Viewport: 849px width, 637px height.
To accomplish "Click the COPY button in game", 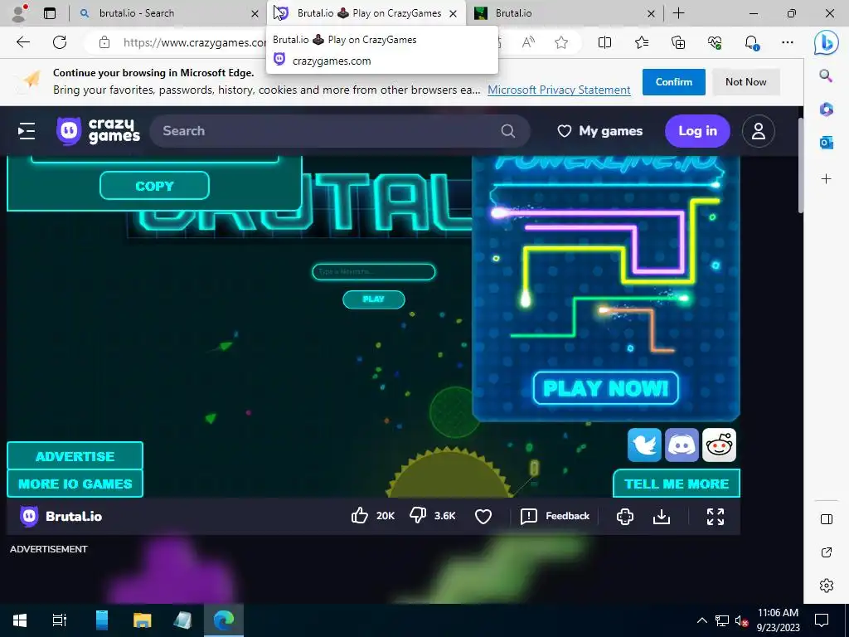I will click(x=154, y=186).
